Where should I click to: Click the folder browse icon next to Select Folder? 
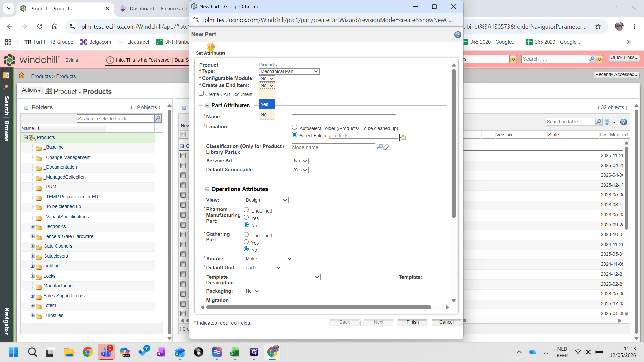403,137
